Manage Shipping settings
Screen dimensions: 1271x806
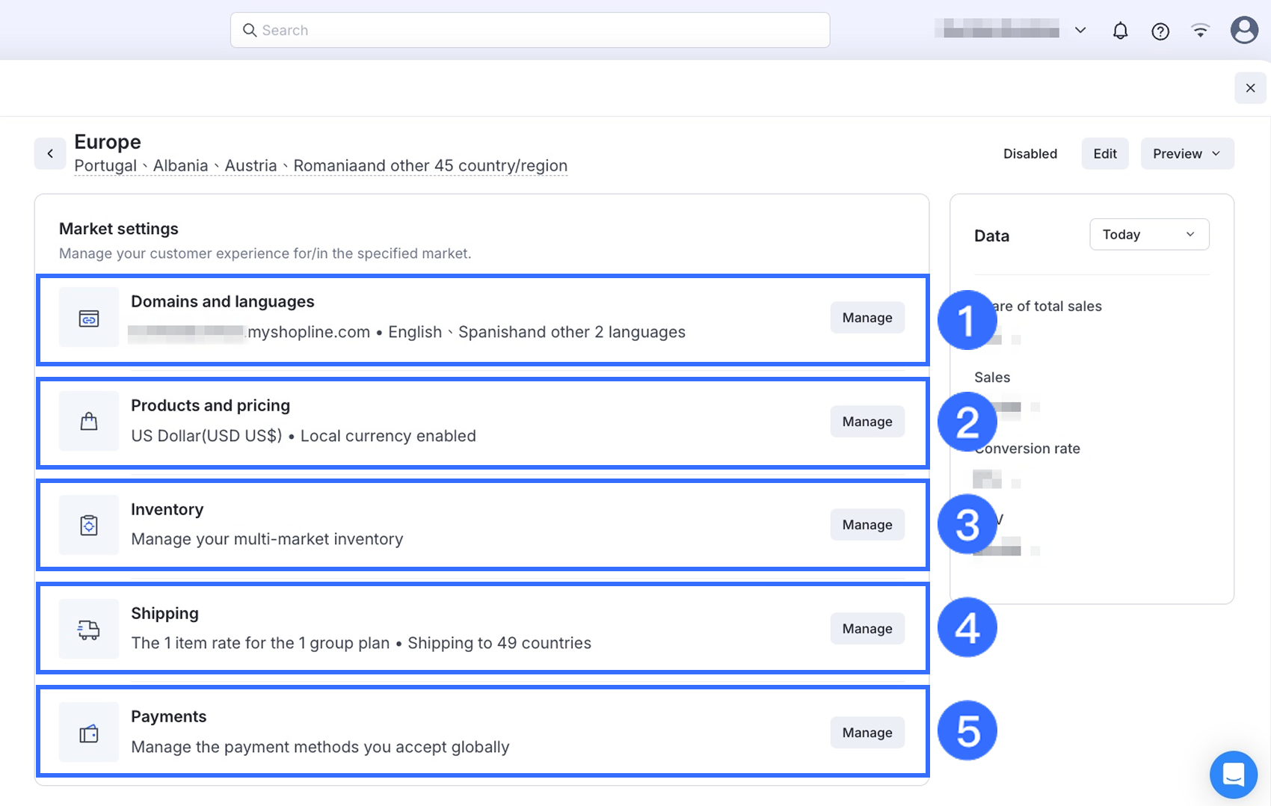pos(867,629)
